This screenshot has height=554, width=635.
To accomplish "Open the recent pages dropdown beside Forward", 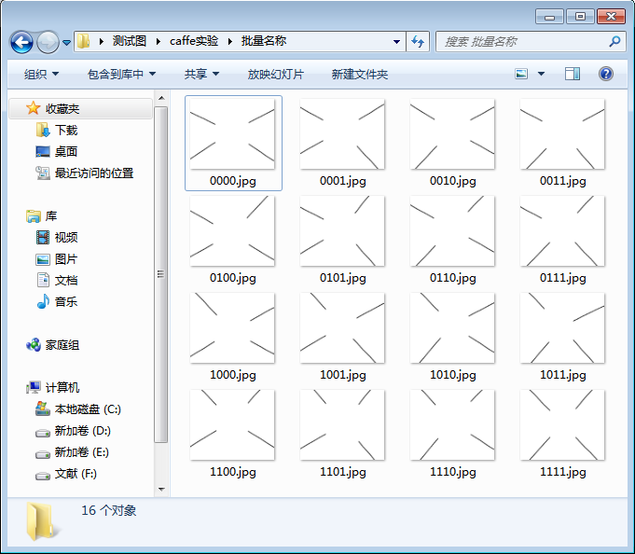I will 67,42.
